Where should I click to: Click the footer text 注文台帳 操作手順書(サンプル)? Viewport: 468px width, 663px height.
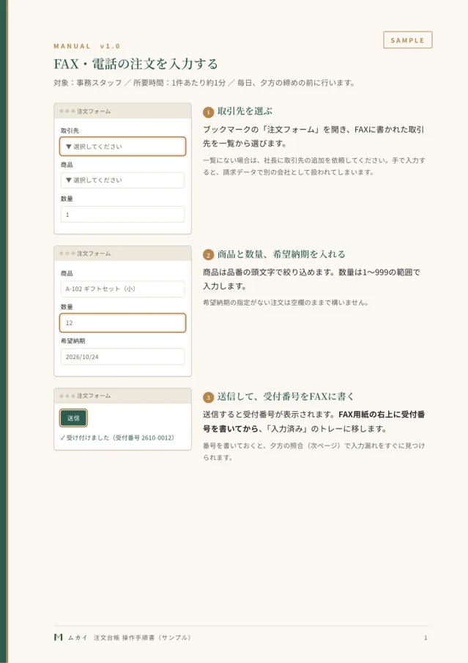coord(143,637)
